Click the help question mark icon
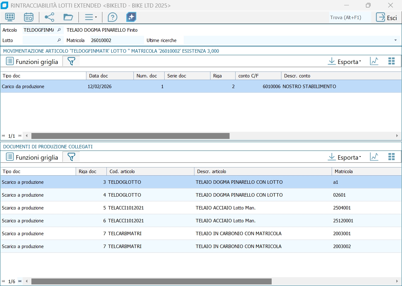Viewport: 402px width, 286px height. click(112, 17)
